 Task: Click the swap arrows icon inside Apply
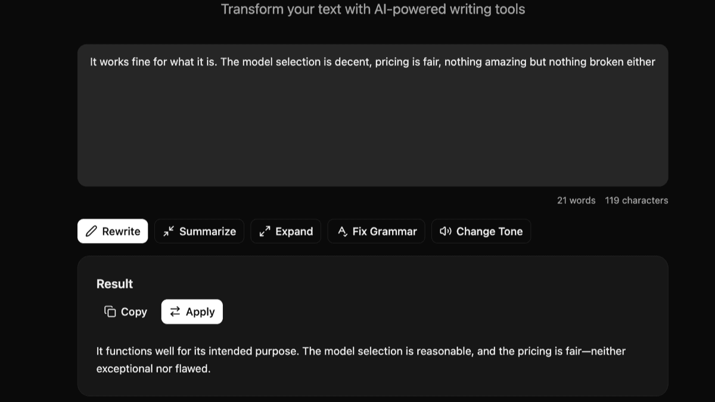click(x=175, y=311)
